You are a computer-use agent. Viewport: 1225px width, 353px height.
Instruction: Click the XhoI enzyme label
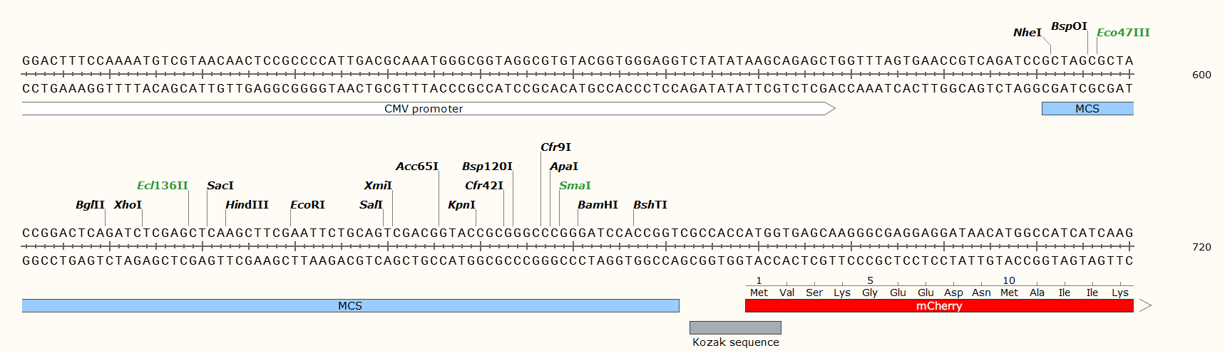click(x=128, y=205)
